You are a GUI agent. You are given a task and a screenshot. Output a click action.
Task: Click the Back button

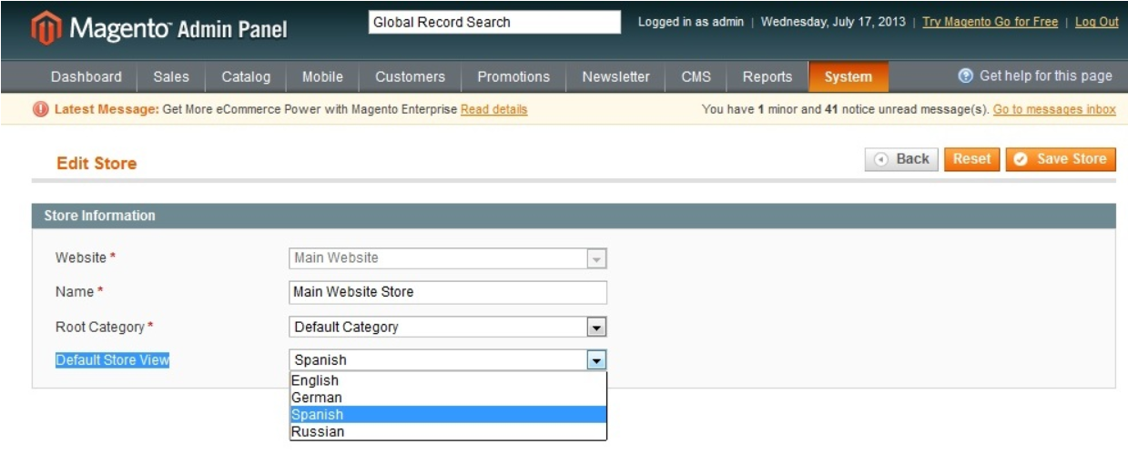coord(901,159)
